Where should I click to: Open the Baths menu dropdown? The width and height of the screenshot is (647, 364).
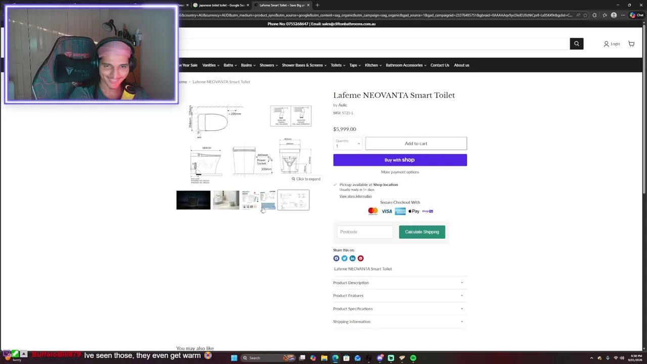tap(230, 65)
